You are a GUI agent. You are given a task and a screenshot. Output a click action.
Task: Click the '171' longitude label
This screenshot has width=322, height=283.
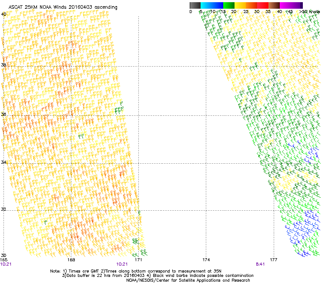[x=138, y=260]
